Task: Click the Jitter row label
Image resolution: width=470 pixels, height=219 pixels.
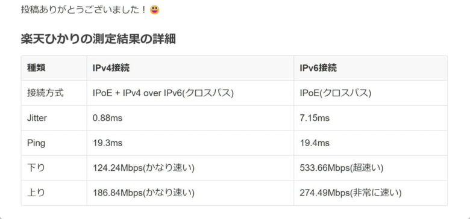Action: click(x=37, y=118)
